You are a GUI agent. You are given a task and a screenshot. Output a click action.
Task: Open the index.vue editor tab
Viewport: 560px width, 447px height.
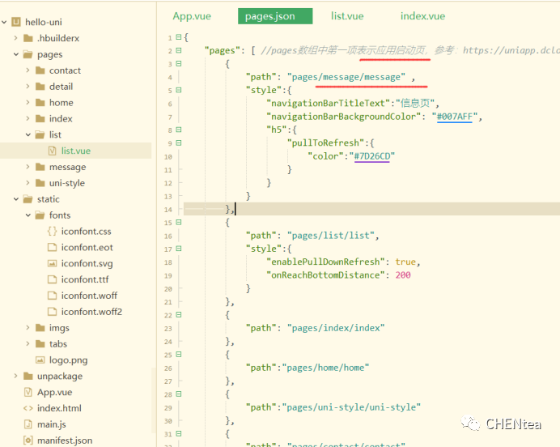point(422,16)
